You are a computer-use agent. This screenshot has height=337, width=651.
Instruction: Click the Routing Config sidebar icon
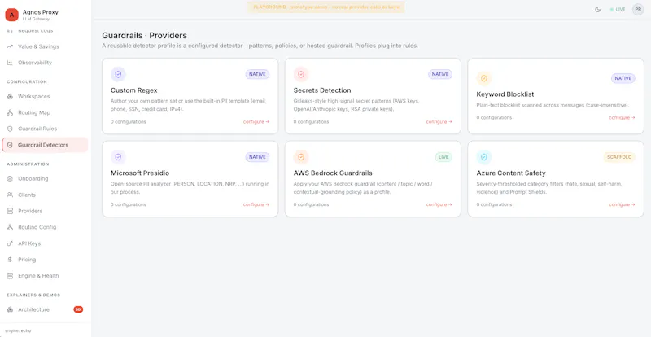(10, 227)
